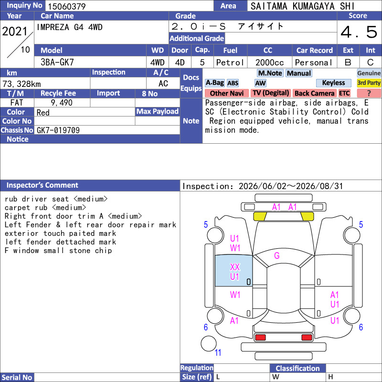
Task: Click the A.Bag equipment badge
Action: click(214, 83)
